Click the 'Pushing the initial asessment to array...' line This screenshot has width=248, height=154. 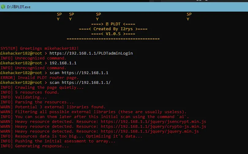[x=58, y=141]
